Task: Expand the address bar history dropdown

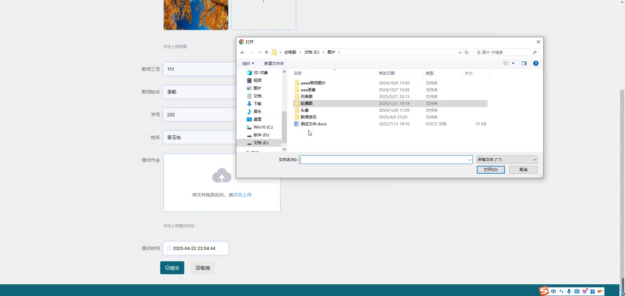Action: point(460,53)
